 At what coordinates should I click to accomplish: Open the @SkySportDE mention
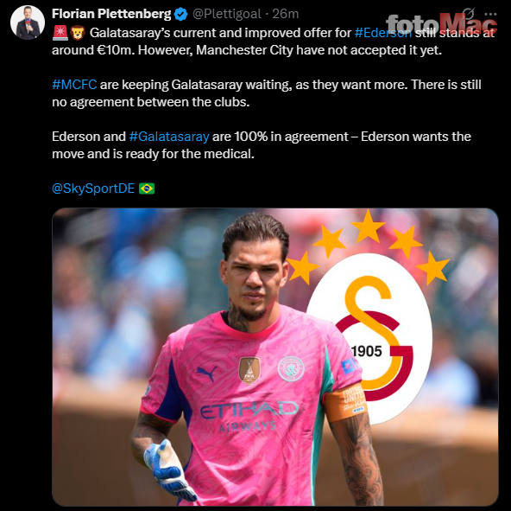tap(93, 188)
